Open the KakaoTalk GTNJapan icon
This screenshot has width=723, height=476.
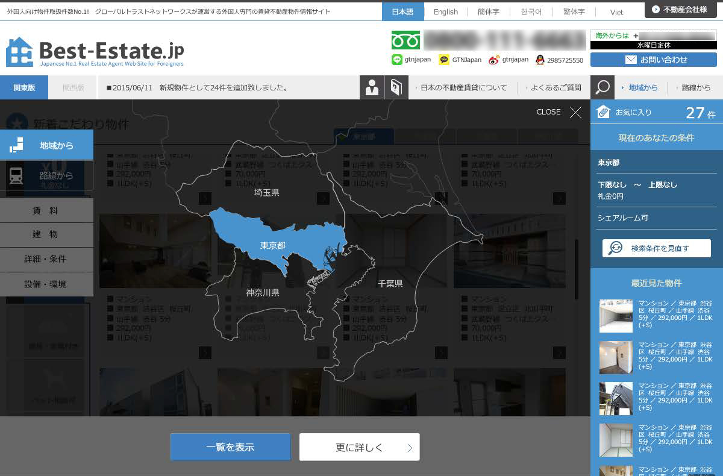tap(444, 60)
